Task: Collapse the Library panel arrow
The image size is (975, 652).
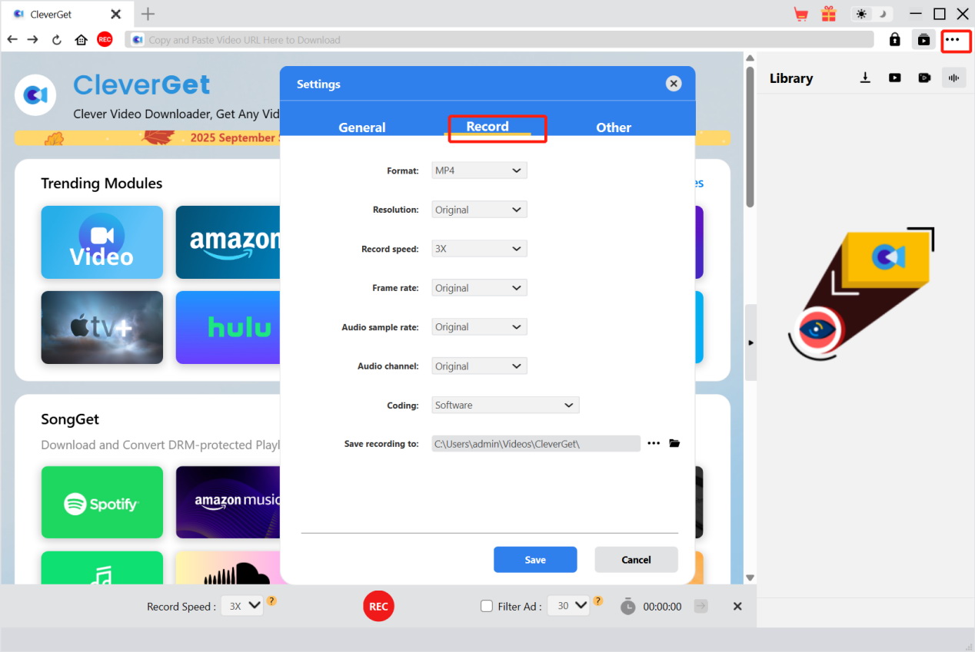Action: point(750,343)
